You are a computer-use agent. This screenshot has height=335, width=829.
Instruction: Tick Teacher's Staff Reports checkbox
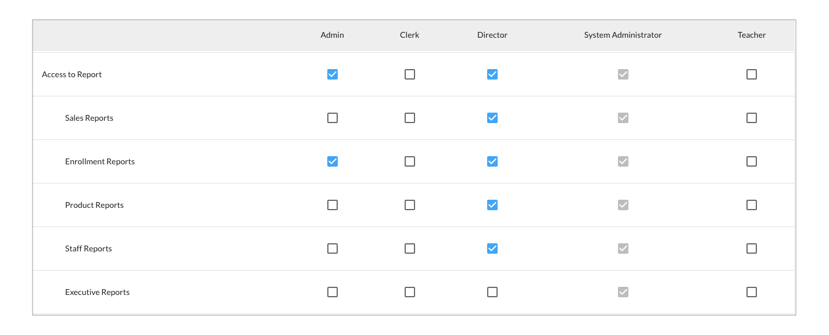pyautogui.click(x=752, y=248)
